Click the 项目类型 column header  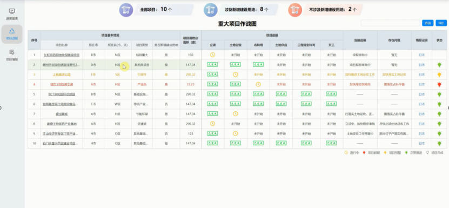pyautogui.click(x=142, y=45)
